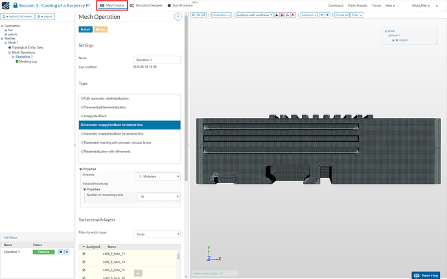Open the Orientation dropdown in viewer toolbar

(x=222, y=14)
